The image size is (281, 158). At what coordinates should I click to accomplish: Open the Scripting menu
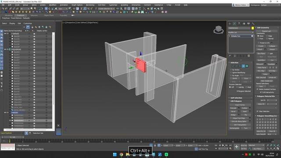[124, 5]
